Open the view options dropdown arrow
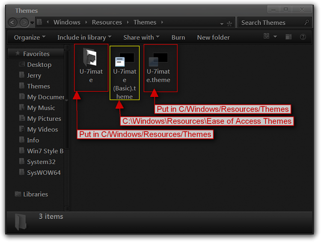321x242 pixels. coord(275,36)
